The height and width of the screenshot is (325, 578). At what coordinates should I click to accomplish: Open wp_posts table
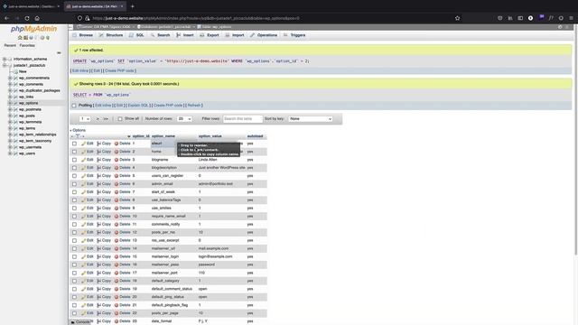pos(27,116)
